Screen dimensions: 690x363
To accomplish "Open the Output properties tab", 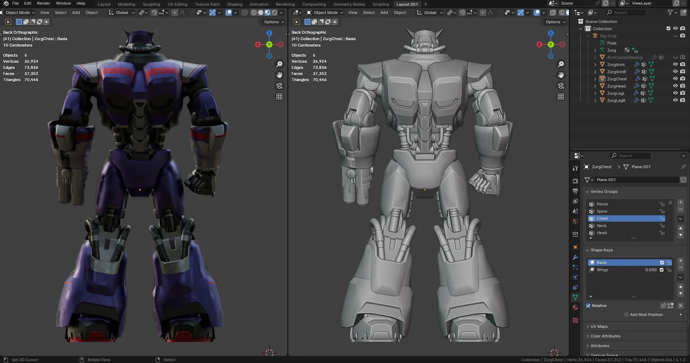I will (x=575, y=191).
